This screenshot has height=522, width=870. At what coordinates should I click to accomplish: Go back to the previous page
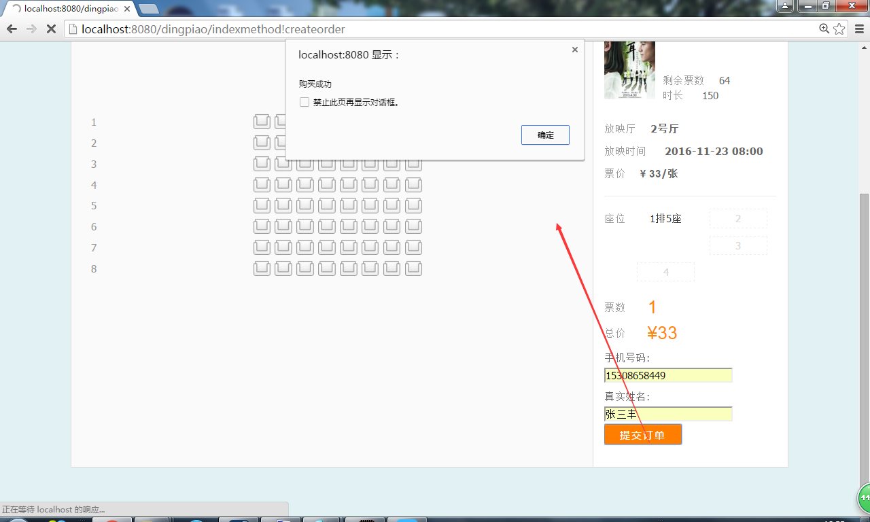12,29
